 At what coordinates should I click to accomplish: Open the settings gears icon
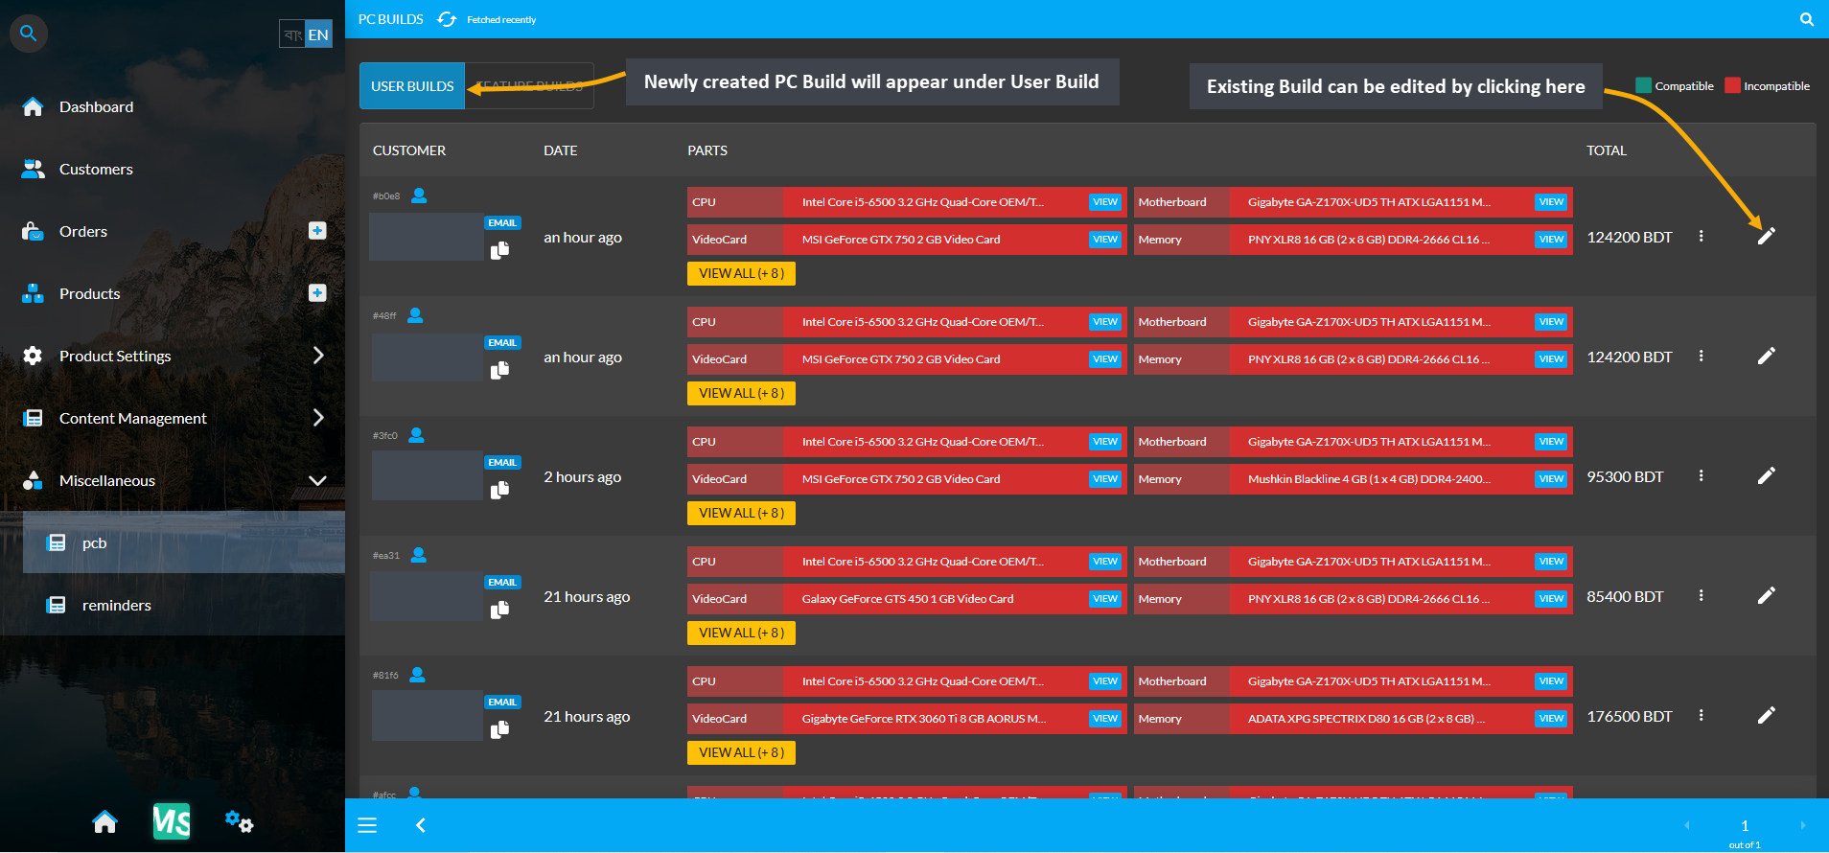pos(239,821)
